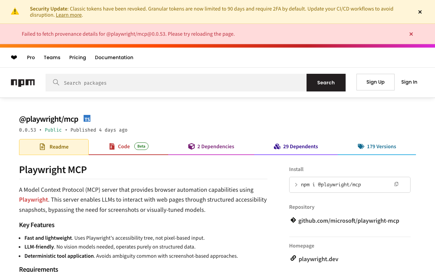This screenshot has height=272, width=435.
Task: Click the TypeScript badge icon
Action: [x=87, y=119]
